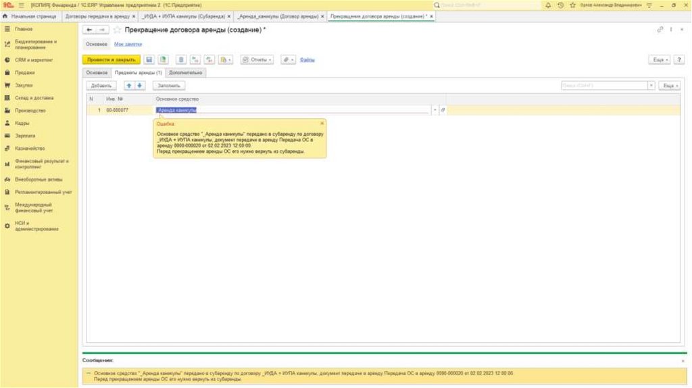This screenshot has height=388, width=692.
Task: Open the notifications bell
Action: point(548,5)
